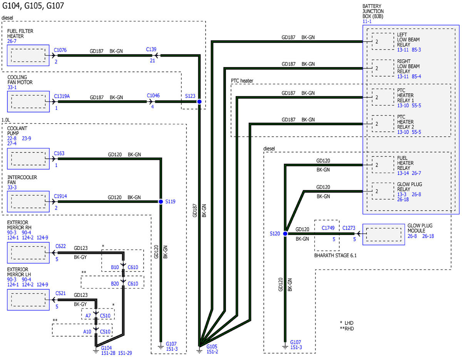Click page reference 151-29

[x=126, y=353]
